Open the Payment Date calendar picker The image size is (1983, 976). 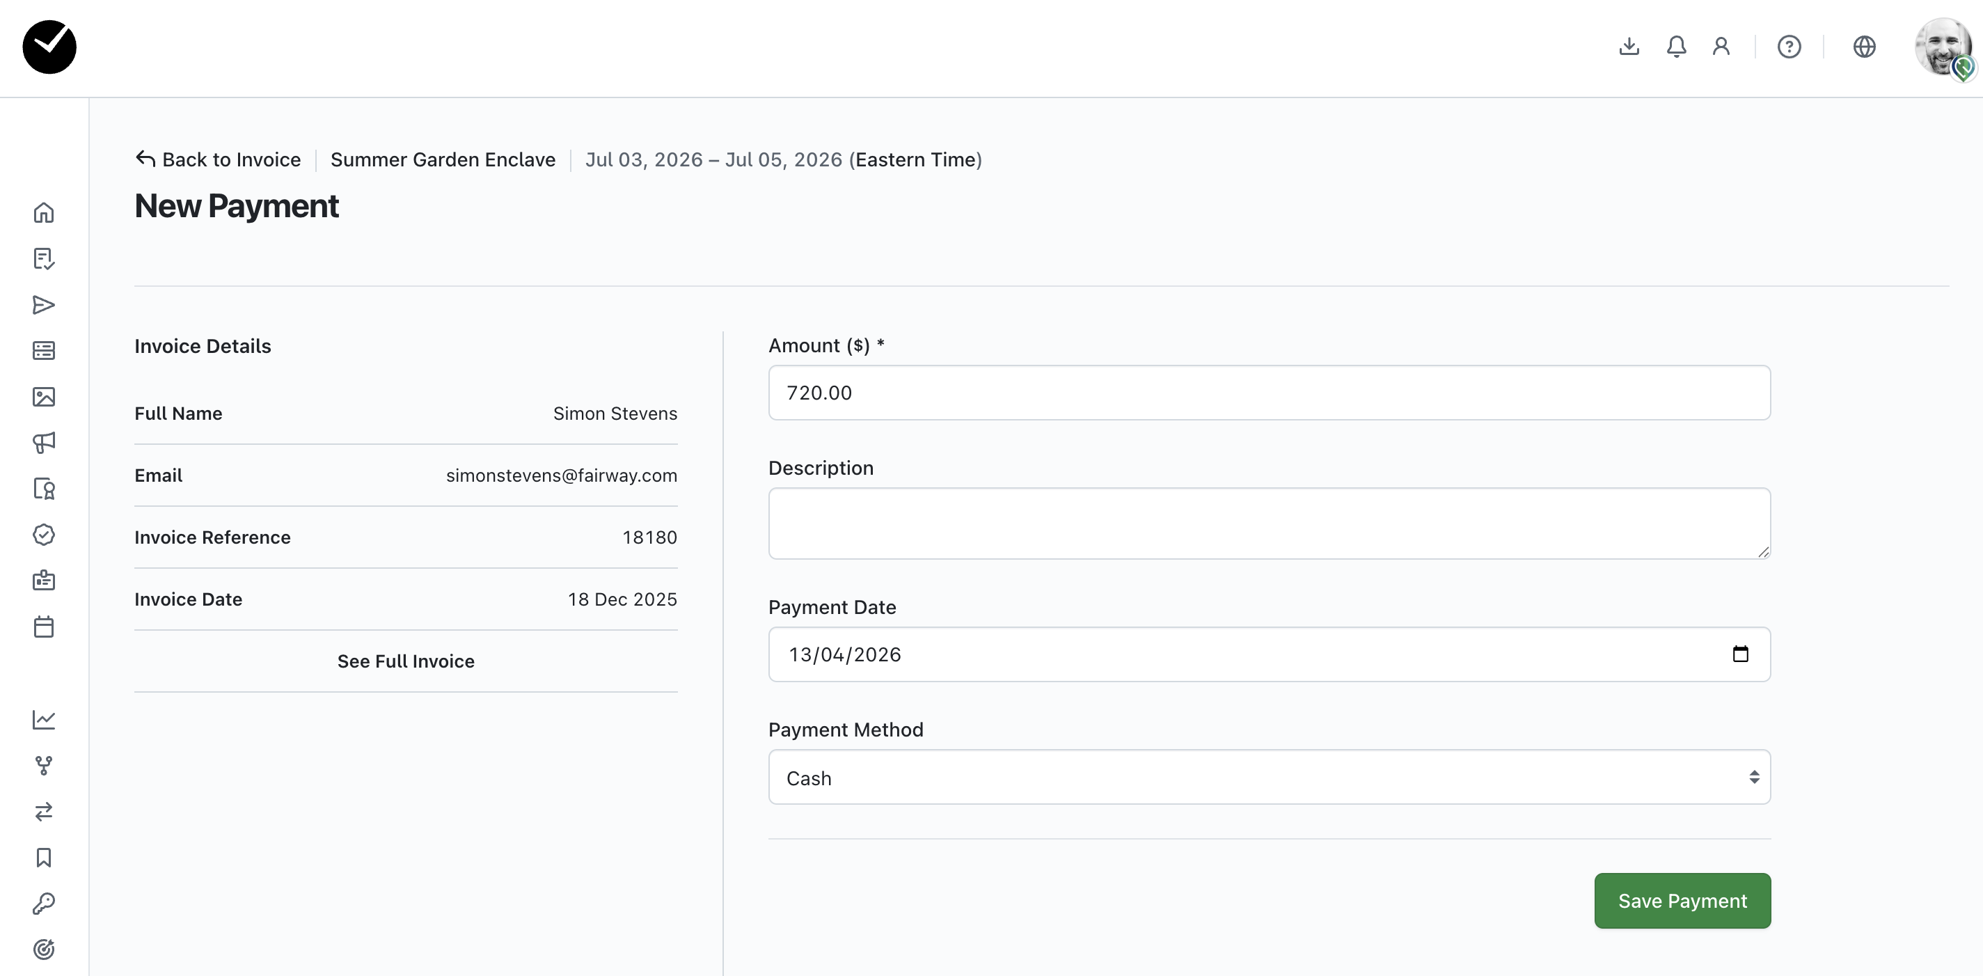click(x=1740, y=654)
